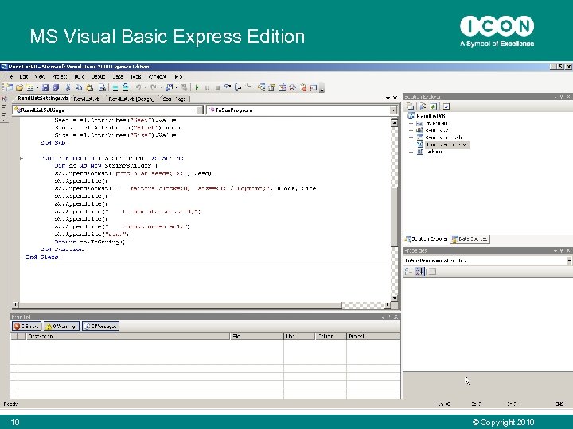Toggle auto-hide pin on Solution Explorer
Image resolution: width=573 pixels, height=429 pixels.
561,97
